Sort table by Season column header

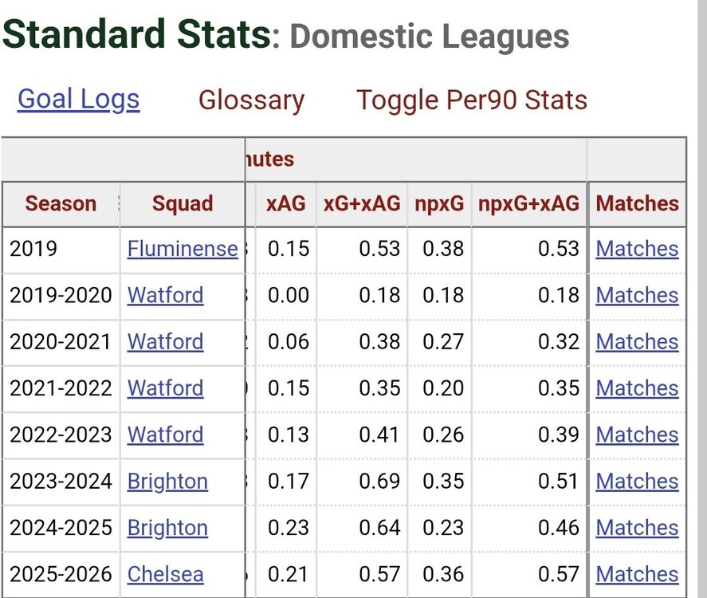61,204
